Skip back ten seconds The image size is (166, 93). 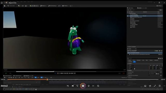click(77, 86)
